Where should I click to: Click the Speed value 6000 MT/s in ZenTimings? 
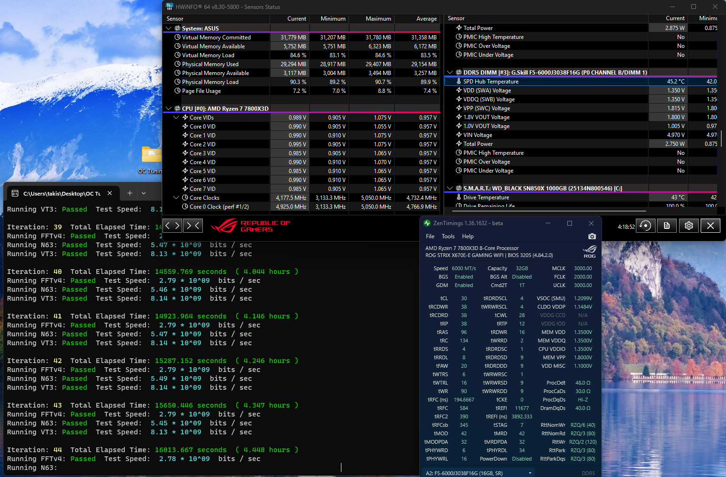463,268
